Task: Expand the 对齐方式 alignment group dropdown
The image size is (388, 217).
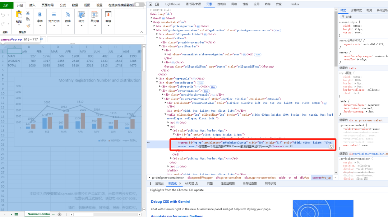Action: pyautogui.click(x=54, y=25)
